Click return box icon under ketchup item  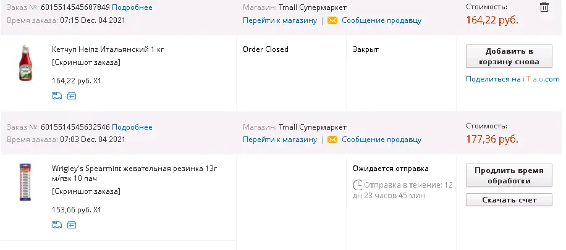(x=72, y=96)
